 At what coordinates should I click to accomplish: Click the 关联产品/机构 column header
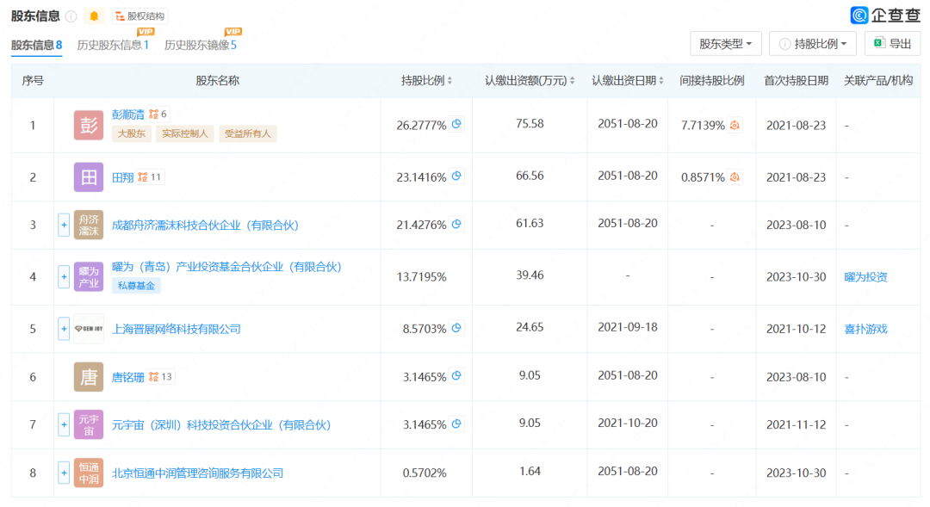click(x=877, y=81)
